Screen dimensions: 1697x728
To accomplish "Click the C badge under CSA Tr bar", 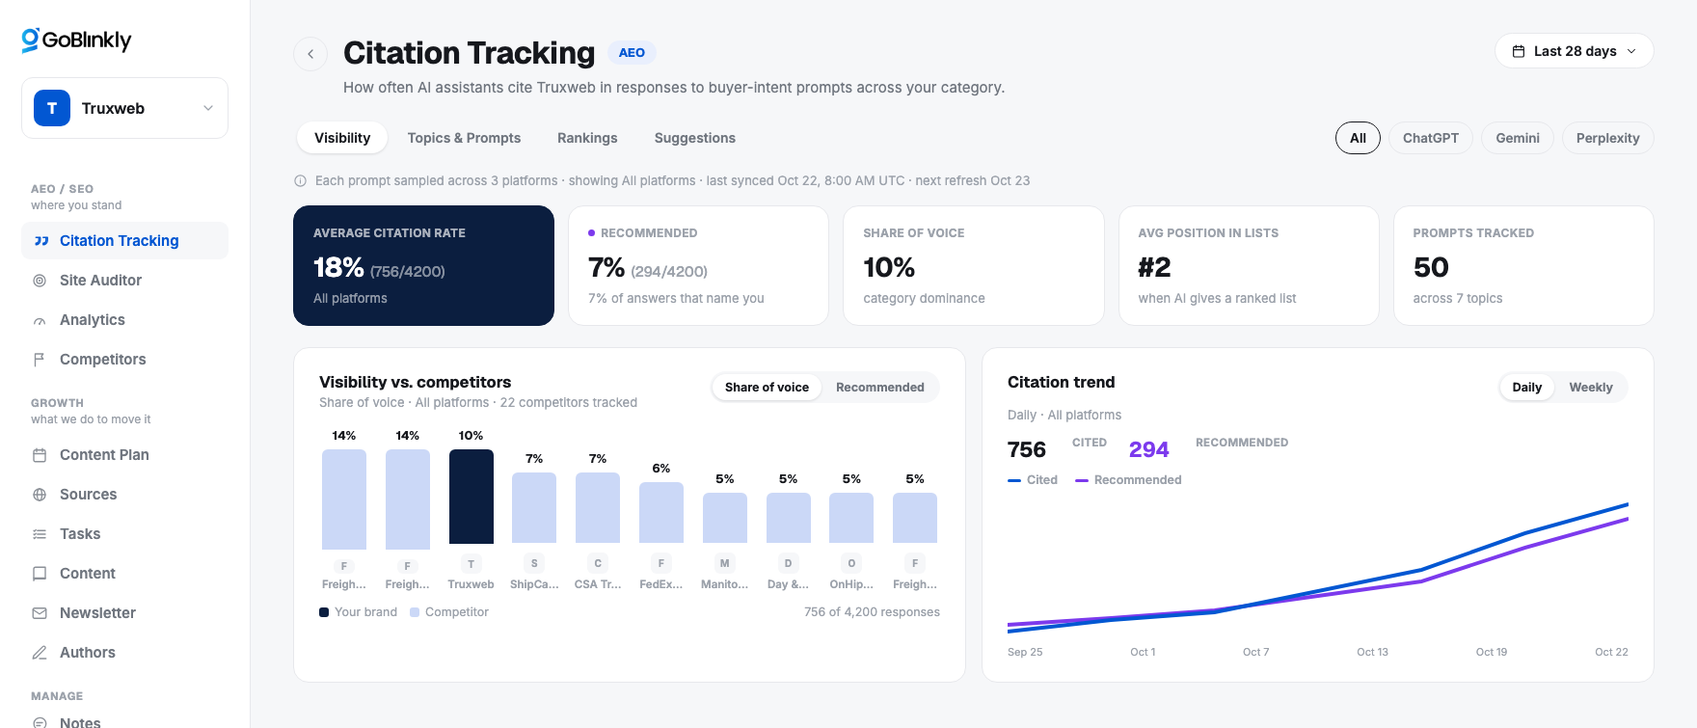I will (598, 563).
